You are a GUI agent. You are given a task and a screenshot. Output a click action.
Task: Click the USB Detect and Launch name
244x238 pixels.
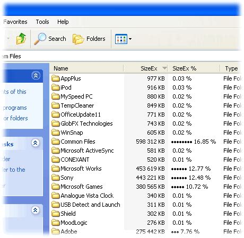pos(90,205)
